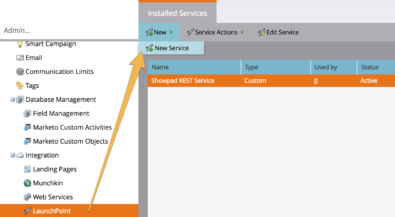Click the Edit Service pencil icon

pos(262,32)
